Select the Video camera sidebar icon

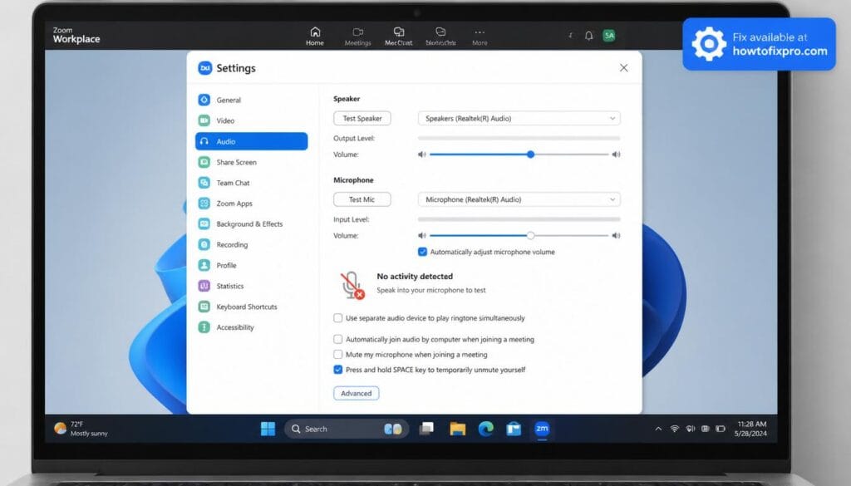[x=204, y=120]
